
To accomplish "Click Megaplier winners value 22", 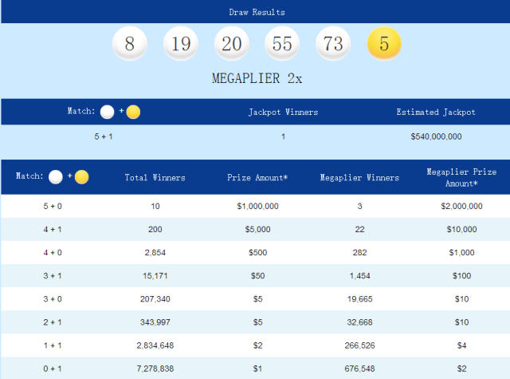I will click(359, 230).
